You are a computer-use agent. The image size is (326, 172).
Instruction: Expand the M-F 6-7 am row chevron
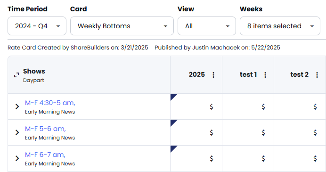click(17, 158)
